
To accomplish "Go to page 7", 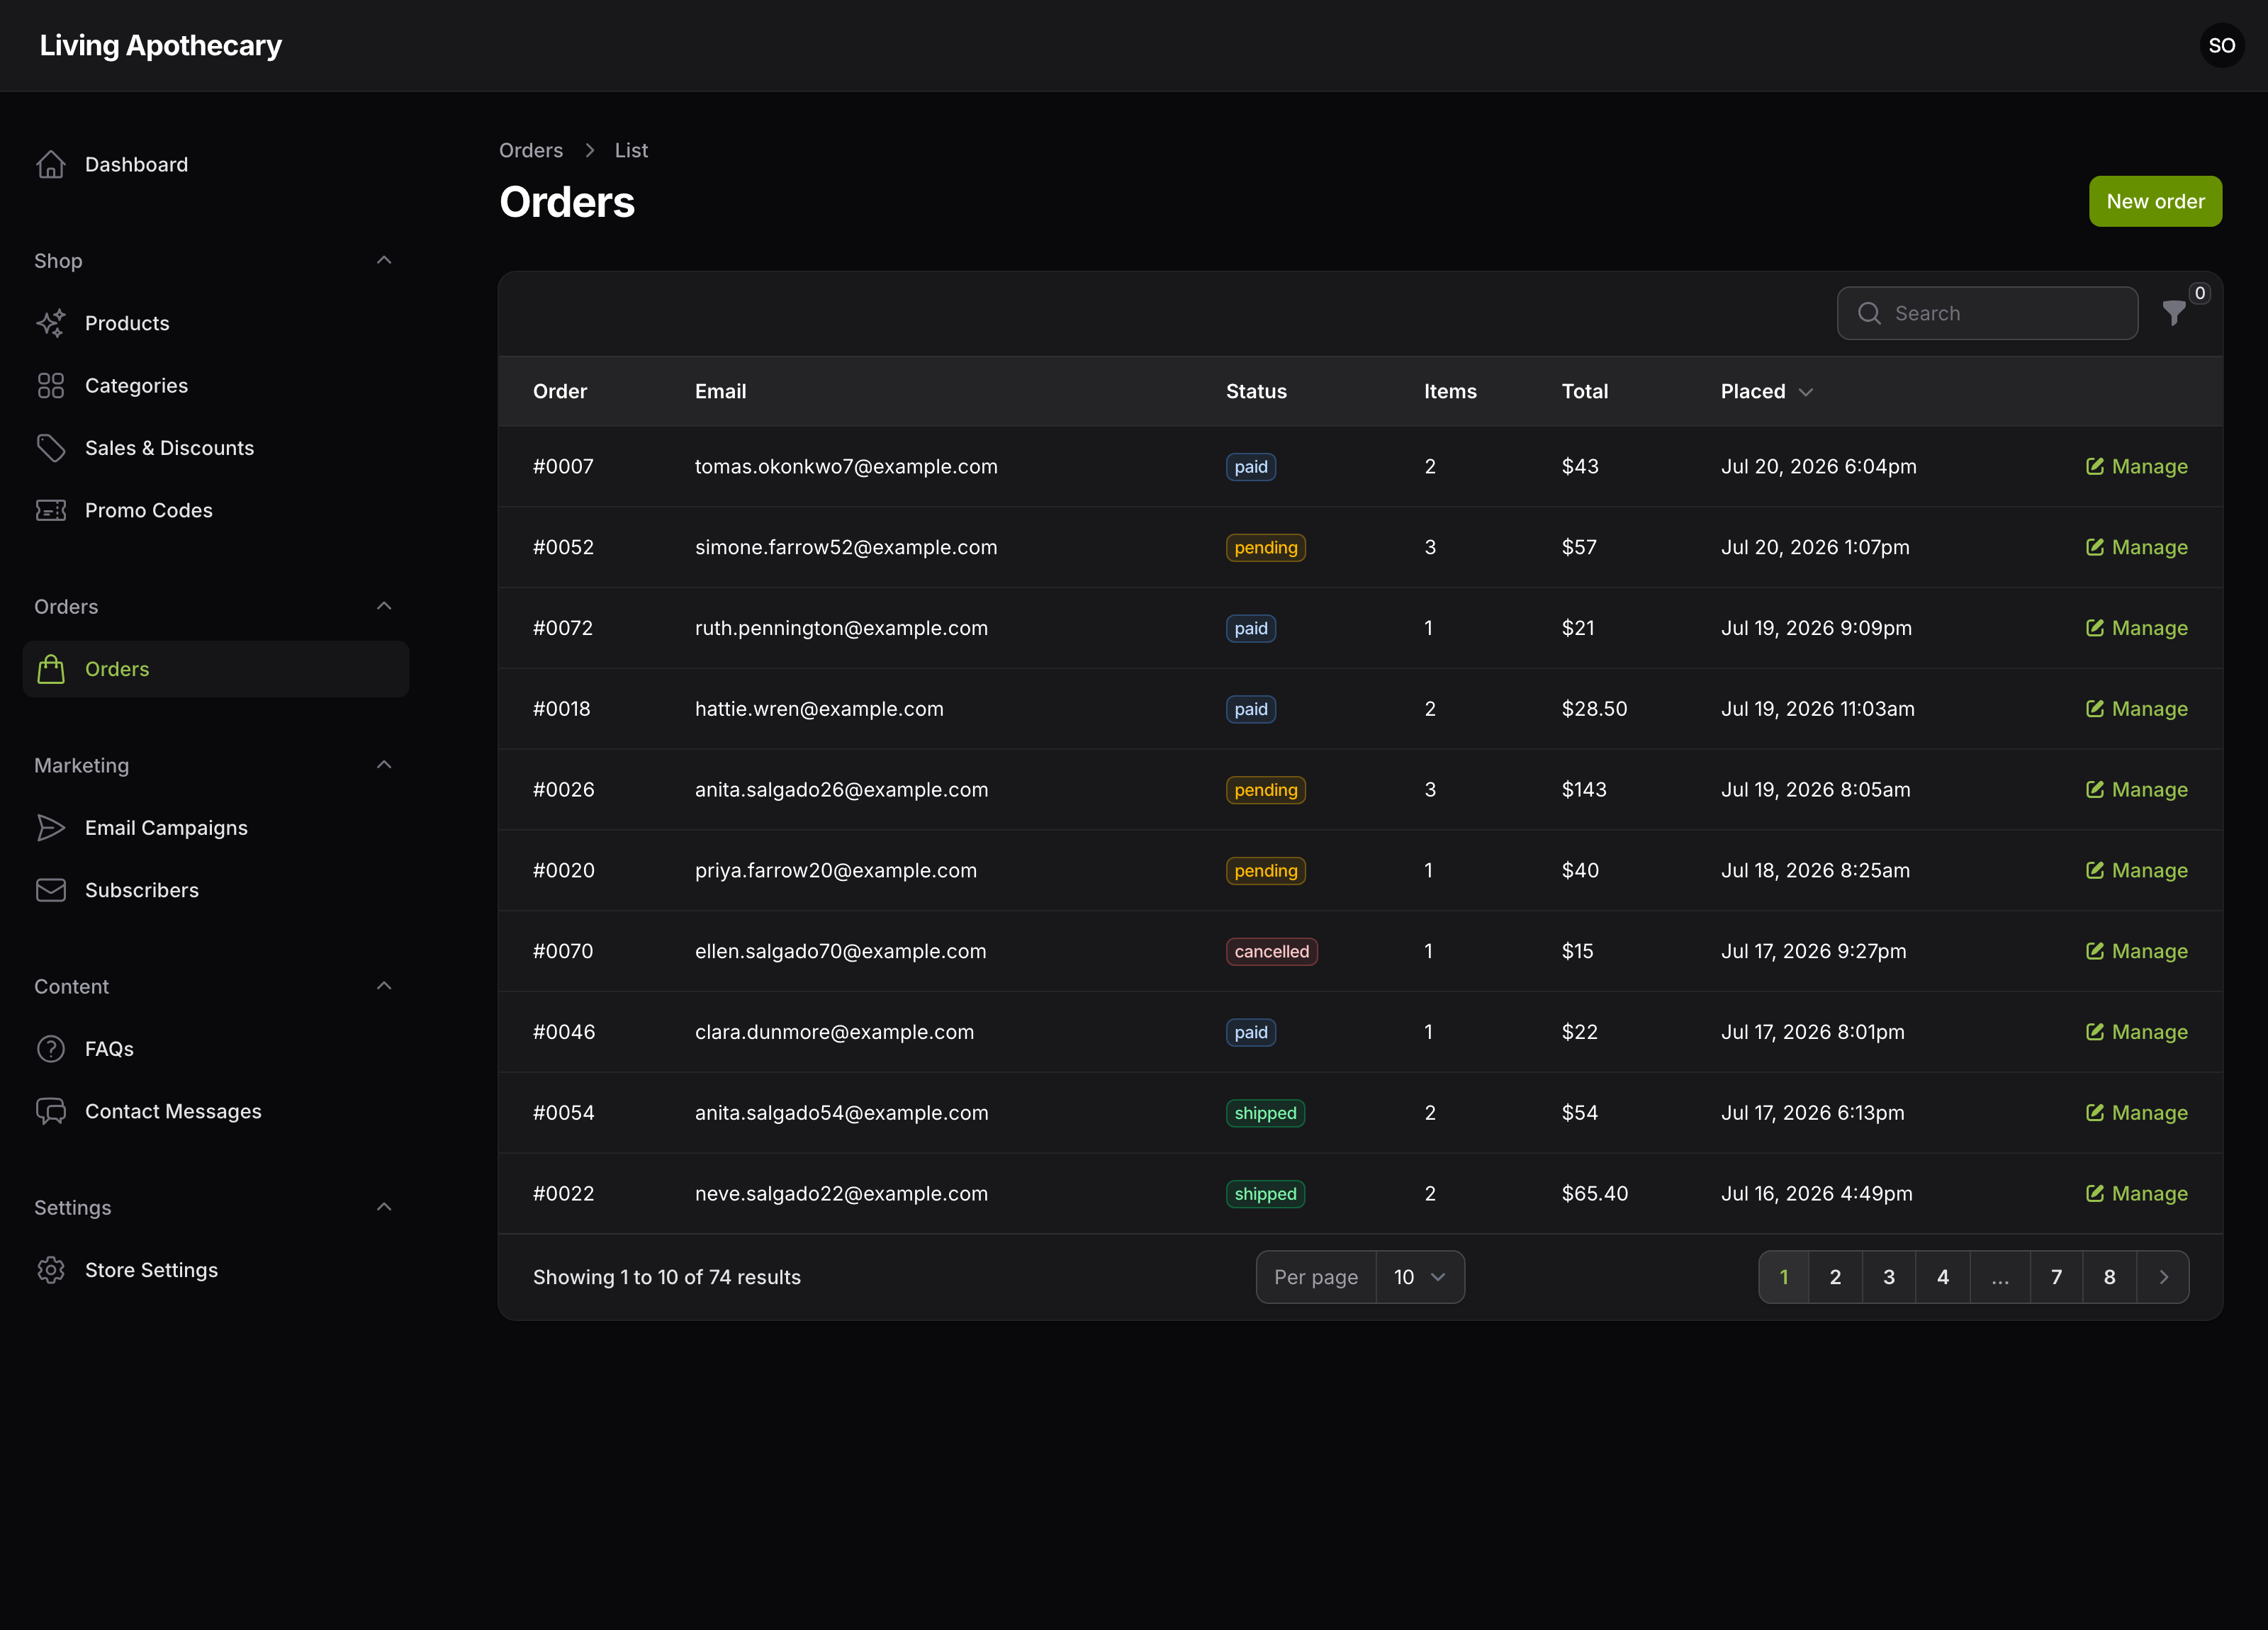I will (x=2056, y=1277).
